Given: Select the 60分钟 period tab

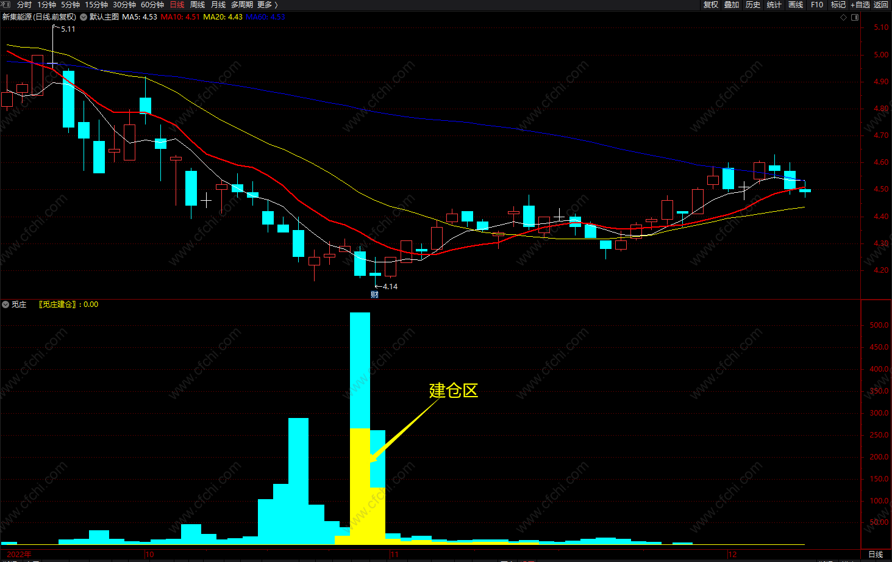Looking at the screenshot, I should tap(152, 4).
